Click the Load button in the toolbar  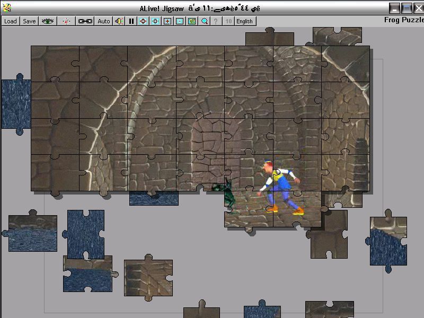click(x=11, y=21)
